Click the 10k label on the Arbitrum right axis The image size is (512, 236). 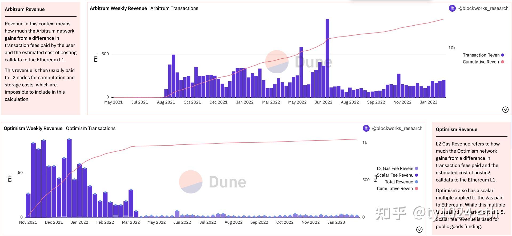[x=452, y=48]
